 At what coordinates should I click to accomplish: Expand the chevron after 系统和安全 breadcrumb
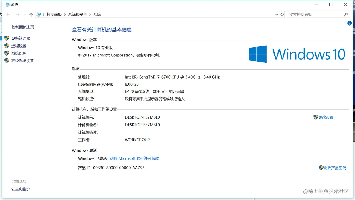pos(90,15)
